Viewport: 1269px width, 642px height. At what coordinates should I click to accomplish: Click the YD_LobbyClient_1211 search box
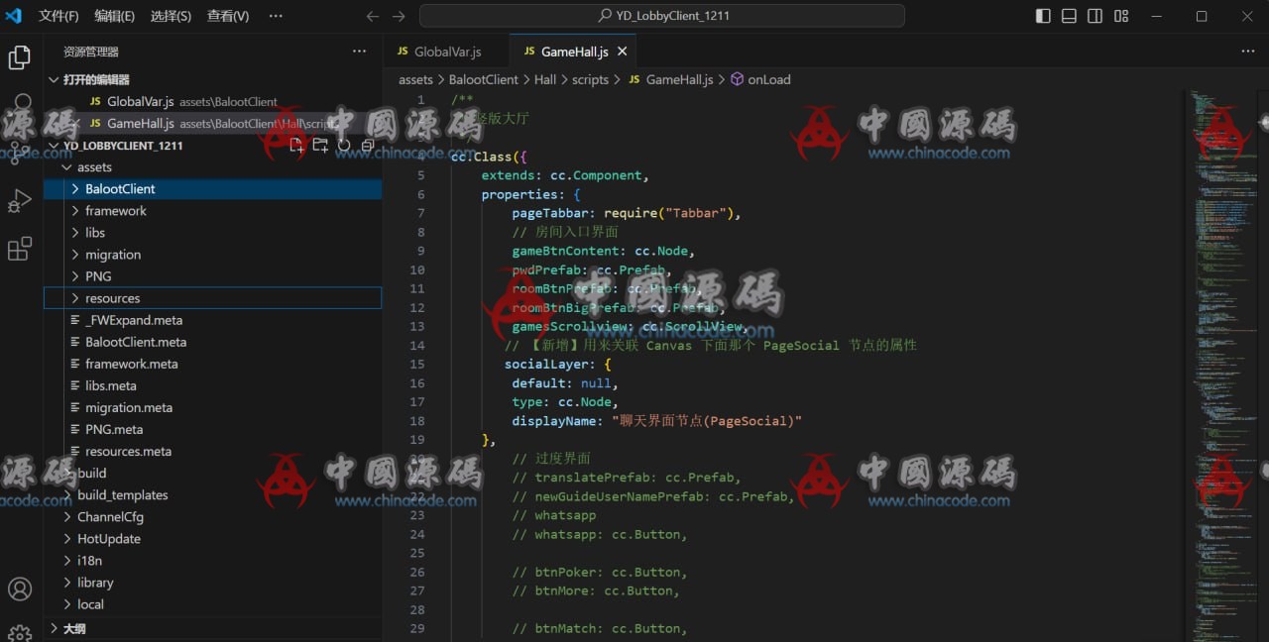click(661, 16)
